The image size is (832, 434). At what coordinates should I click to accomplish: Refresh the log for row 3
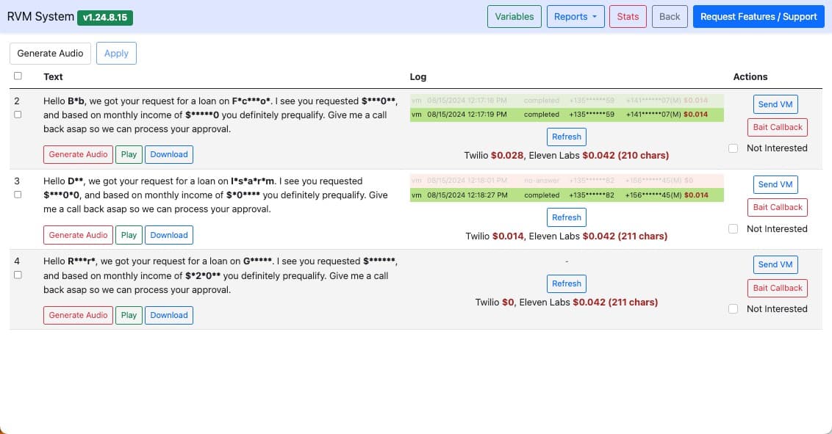tap(567, 217)
